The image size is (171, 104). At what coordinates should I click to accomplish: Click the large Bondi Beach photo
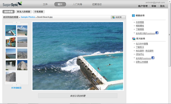[78, 56]
